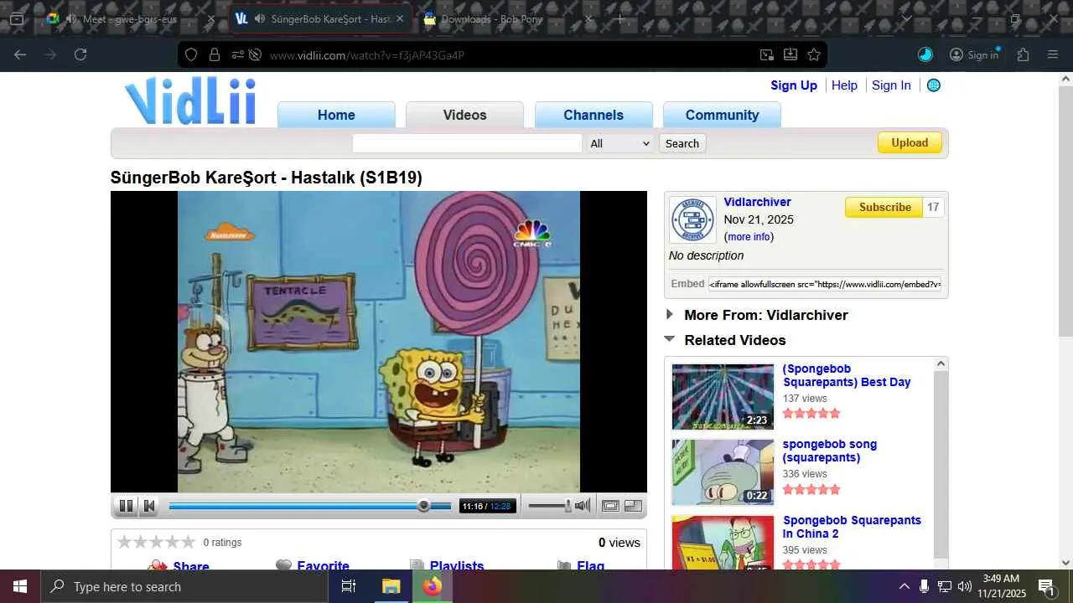Open Spongebob Squarepants In China 2 link
Image resolution: width=1073 pixels, height=603 pixels.
tap(852, 527)
